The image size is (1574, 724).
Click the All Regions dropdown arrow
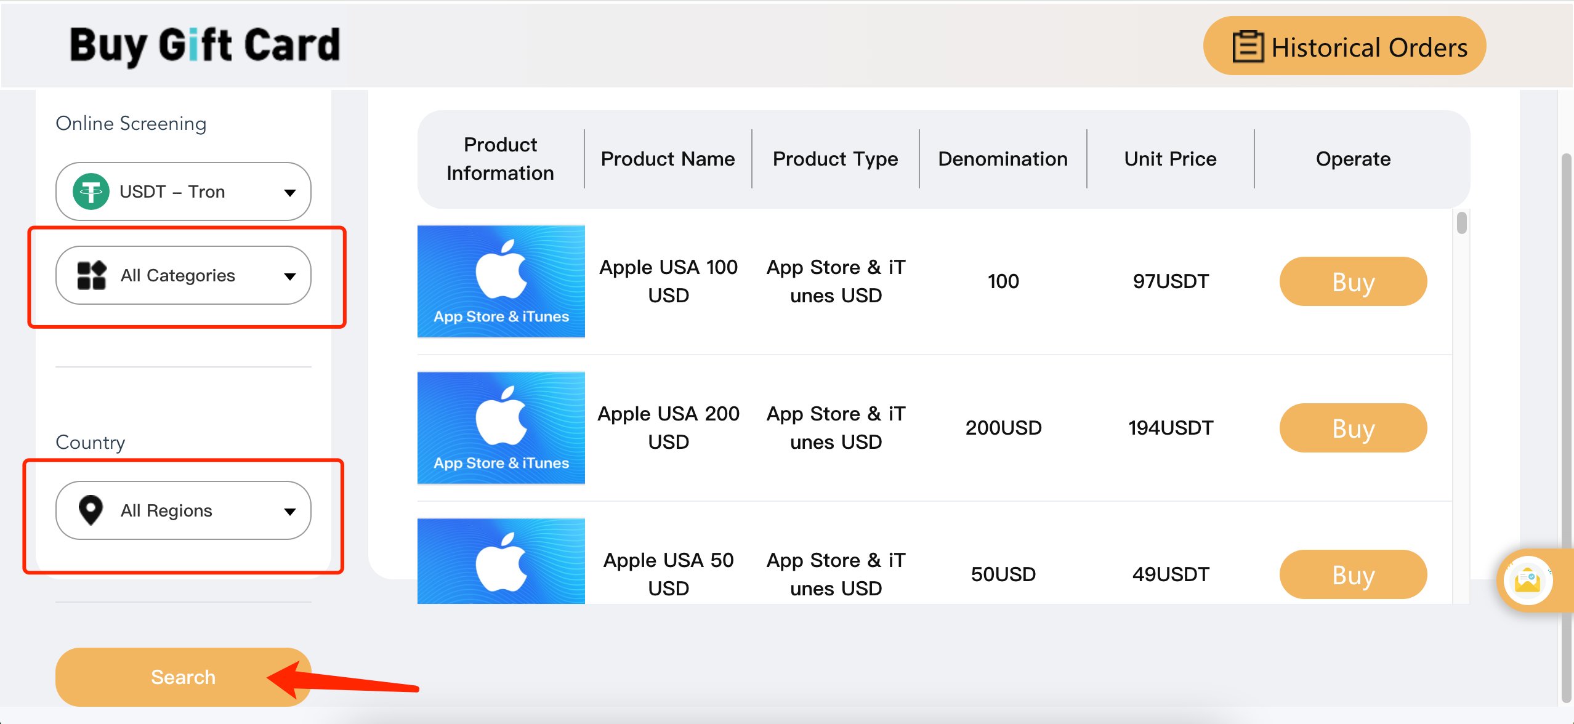click(289, 512)
